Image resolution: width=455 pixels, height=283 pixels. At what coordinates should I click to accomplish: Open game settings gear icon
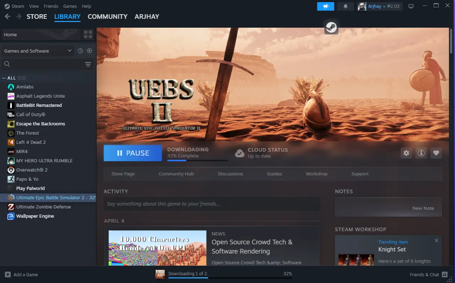tap(406, 153)
